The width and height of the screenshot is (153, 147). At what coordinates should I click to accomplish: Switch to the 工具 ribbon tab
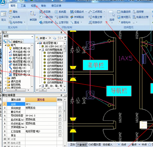23,6
